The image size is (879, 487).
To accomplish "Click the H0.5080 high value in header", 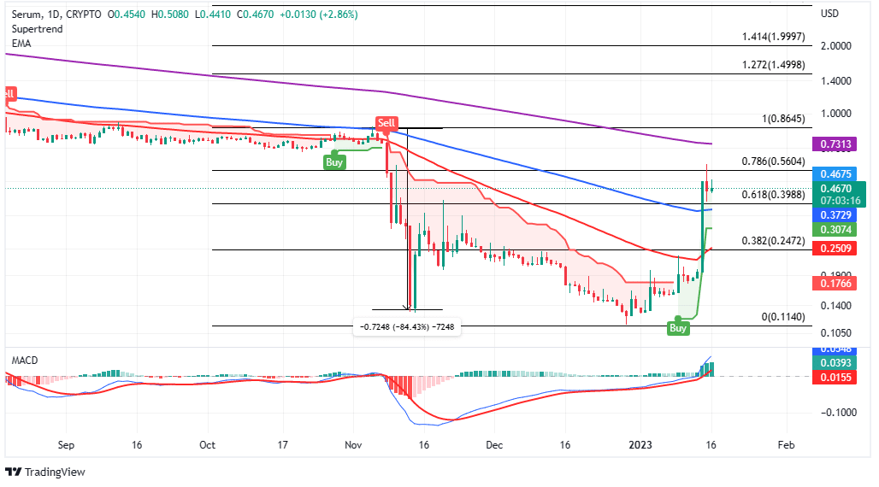I will coord(170,15).
